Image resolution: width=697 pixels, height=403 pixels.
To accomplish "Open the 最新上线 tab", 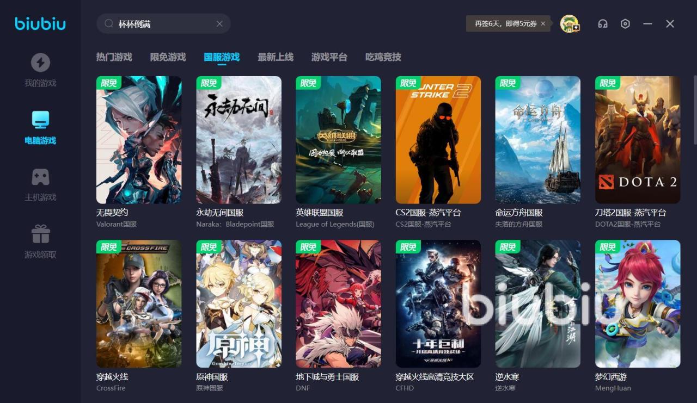I will coord(275,57).
